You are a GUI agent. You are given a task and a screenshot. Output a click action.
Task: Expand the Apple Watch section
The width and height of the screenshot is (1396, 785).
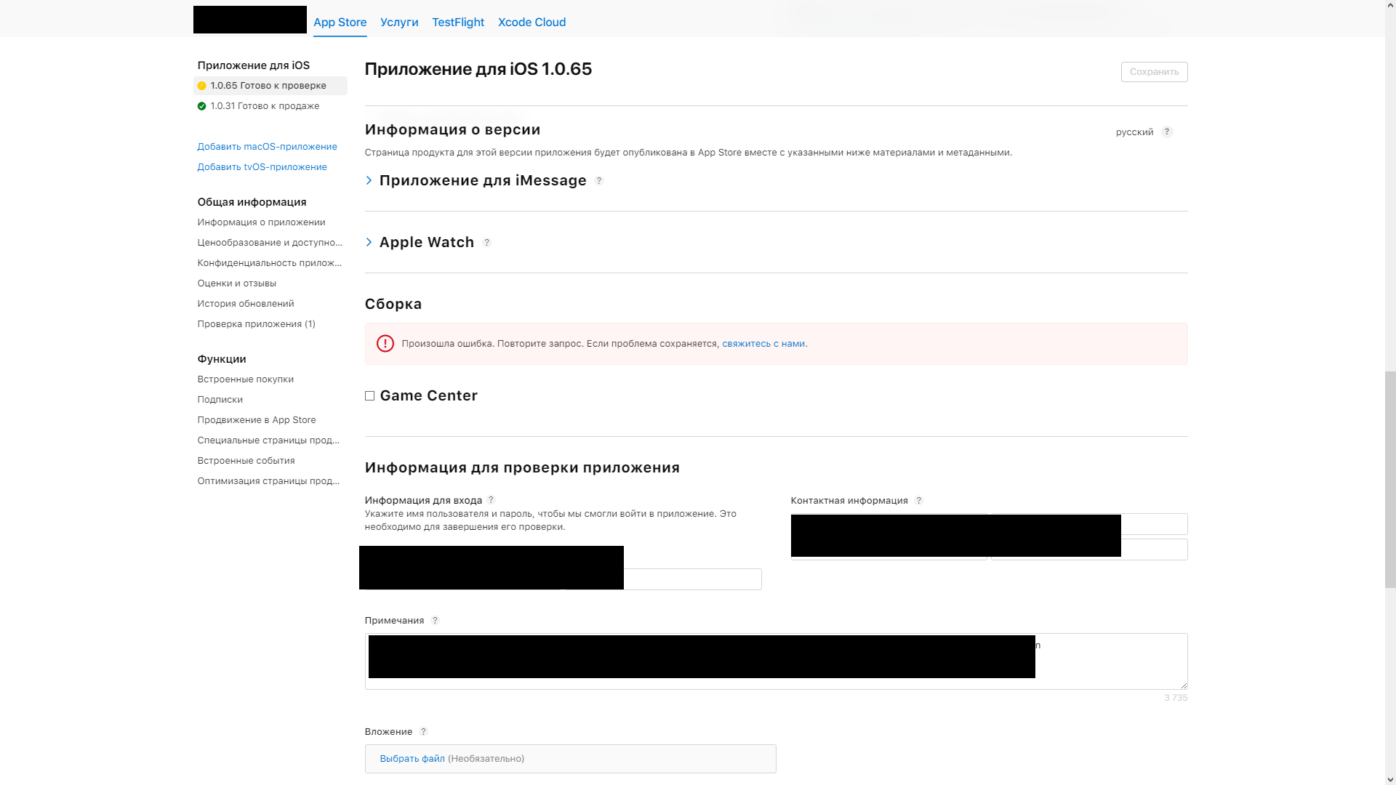[x=369, y=242]
